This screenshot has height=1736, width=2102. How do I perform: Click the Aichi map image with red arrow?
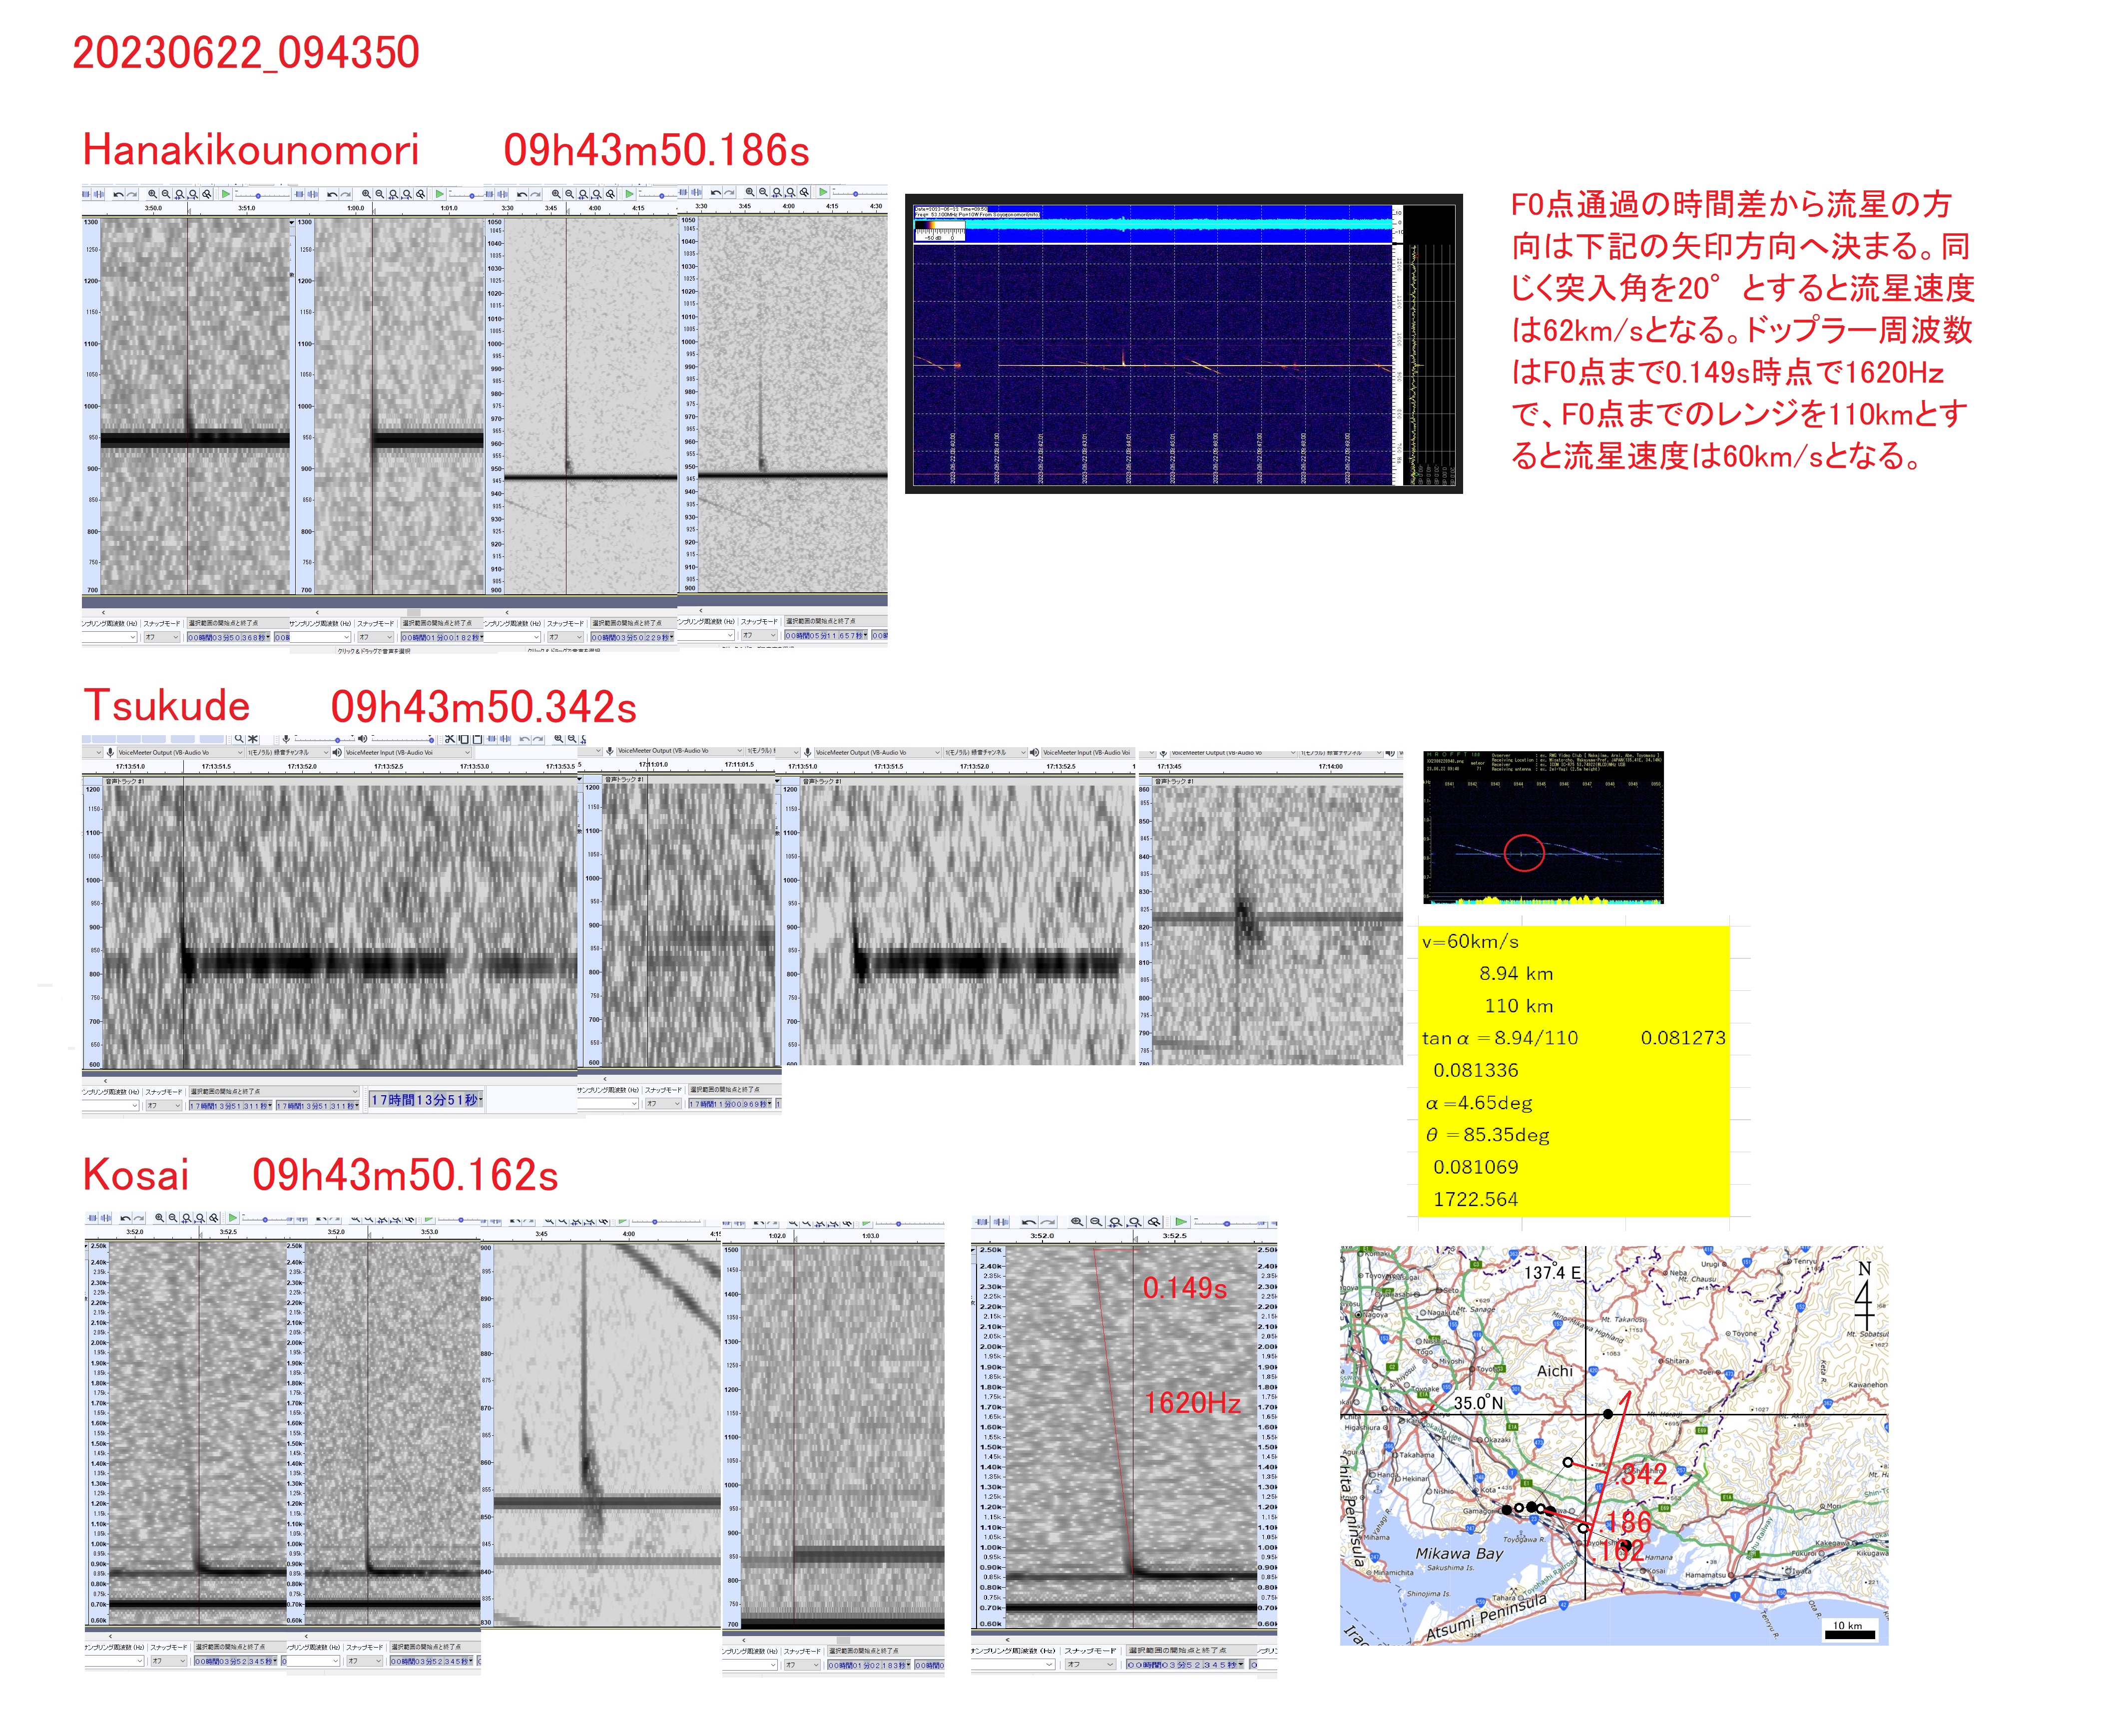1613,1445
